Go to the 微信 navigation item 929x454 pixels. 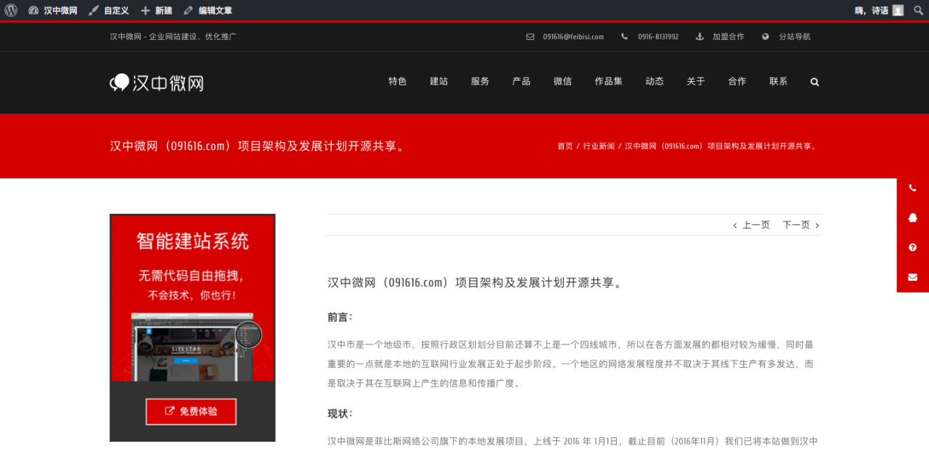[x=562, y=81]
